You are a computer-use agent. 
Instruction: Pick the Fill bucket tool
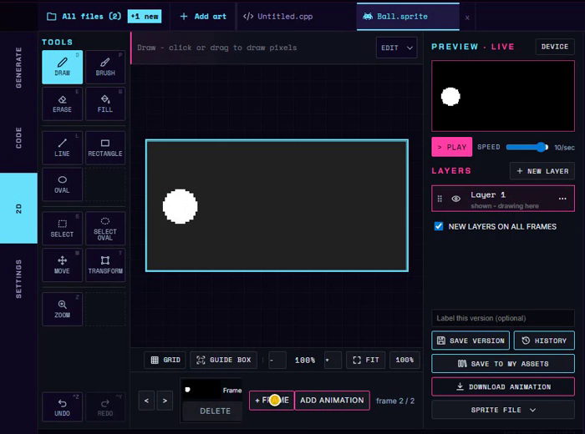click(105, 104)
